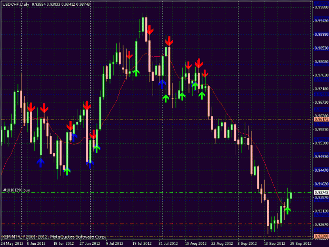Image resolution: width=329 pixels, height=247 pixels.
Task: Click date label 10 Aug 2012
Action: click(x=196, y=244)
